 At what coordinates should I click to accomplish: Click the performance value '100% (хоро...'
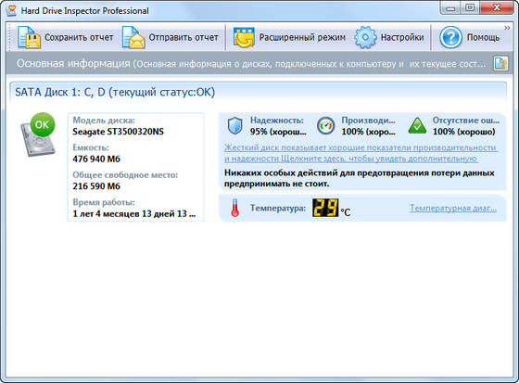tap(369, 132)
